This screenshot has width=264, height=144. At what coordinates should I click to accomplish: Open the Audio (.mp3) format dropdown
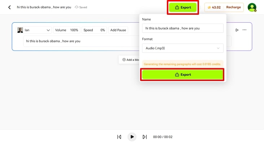183,48
